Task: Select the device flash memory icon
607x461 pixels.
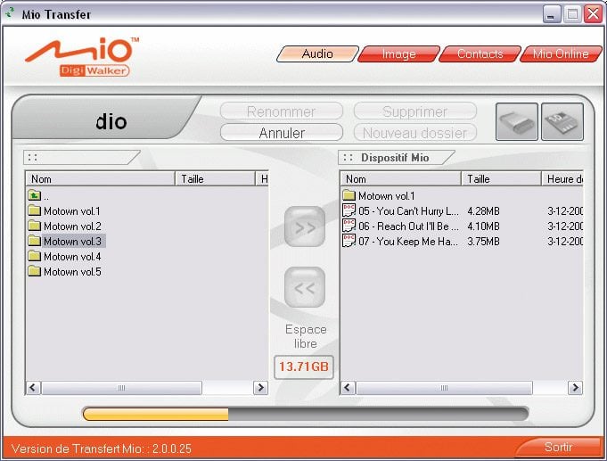Action: [517, 121]
